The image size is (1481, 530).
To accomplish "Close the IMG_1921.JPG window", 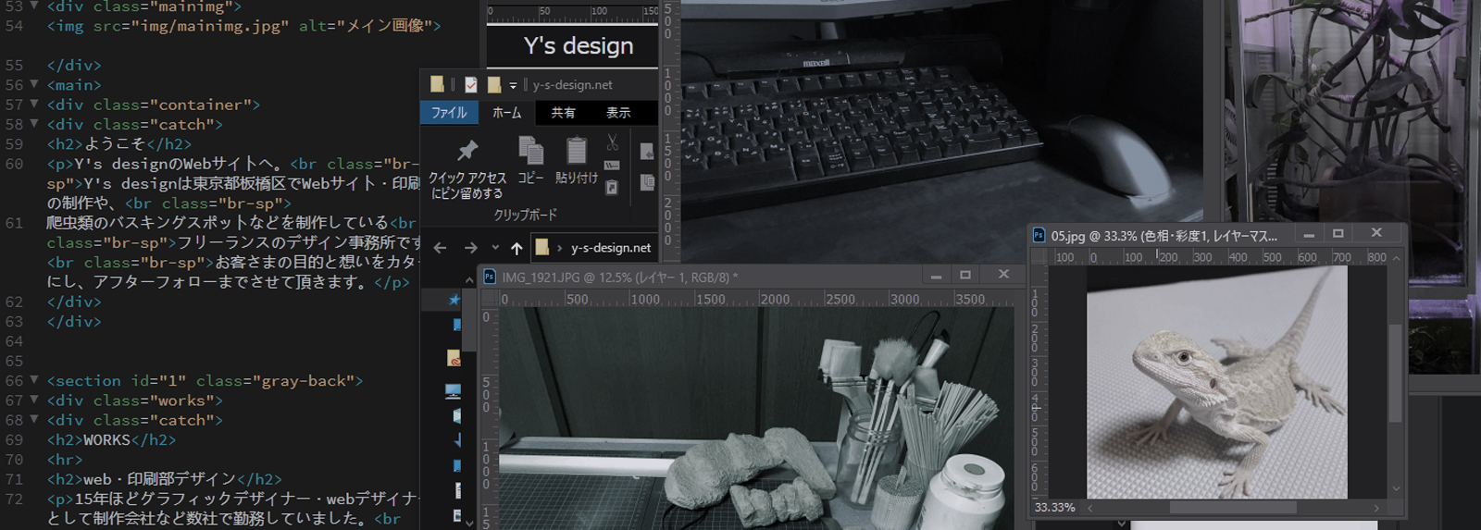I will pyautogui.click(x=1003, y=276).
